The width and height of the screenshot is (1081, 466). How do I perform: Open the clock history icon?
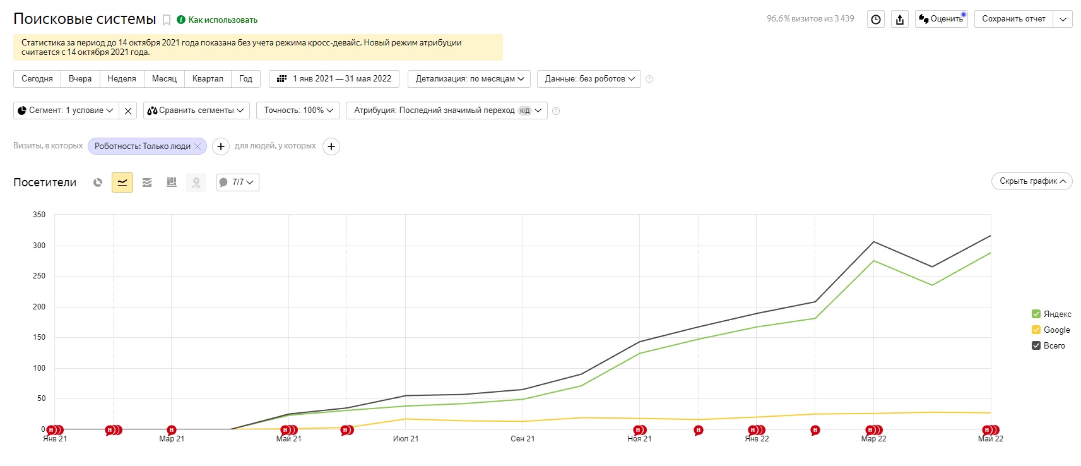tap(876, 20)
